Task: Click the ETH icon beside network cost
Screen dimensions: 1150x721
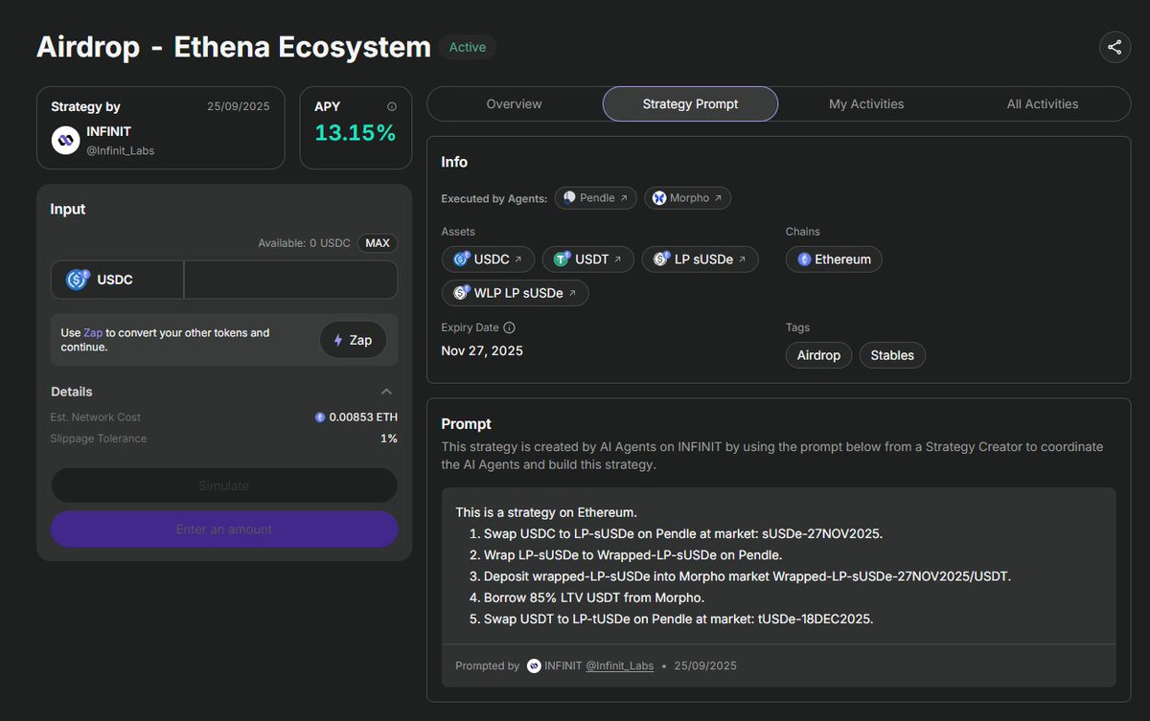Action: pyautogui.click(x=320, y=417)
